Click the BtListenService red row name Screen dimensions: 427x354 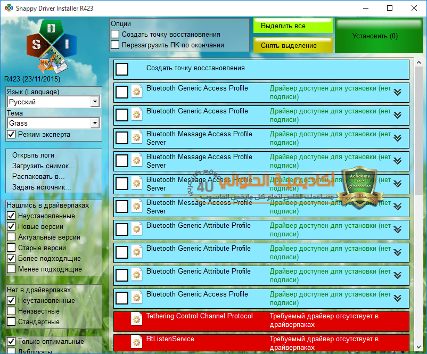click(x=170, y=339)
